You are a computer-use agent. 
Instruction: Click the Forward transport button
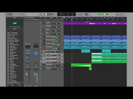tap(43, 14)
